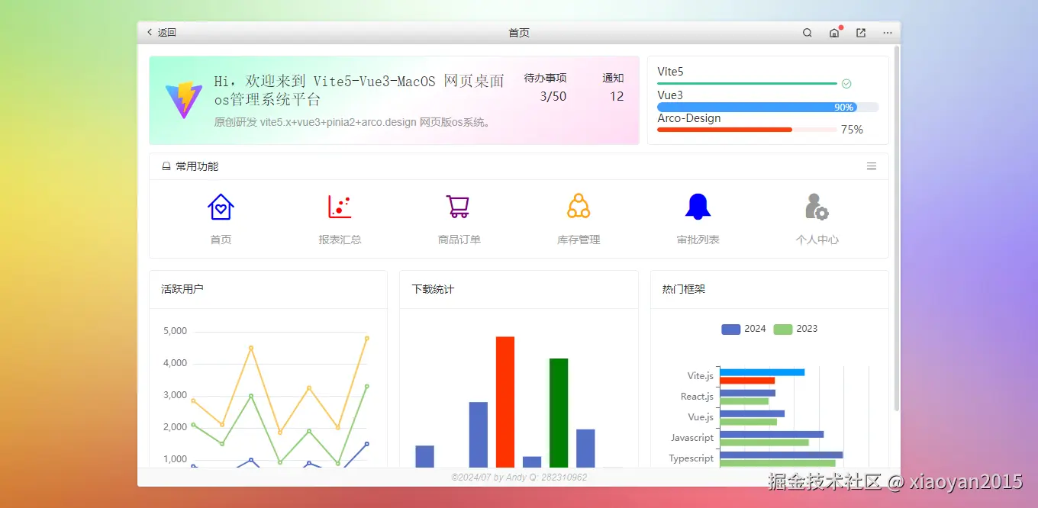Click the 5,000 axis label in 活跃用户
This screenshot has width=1038, height=508.
coord(175,331)
